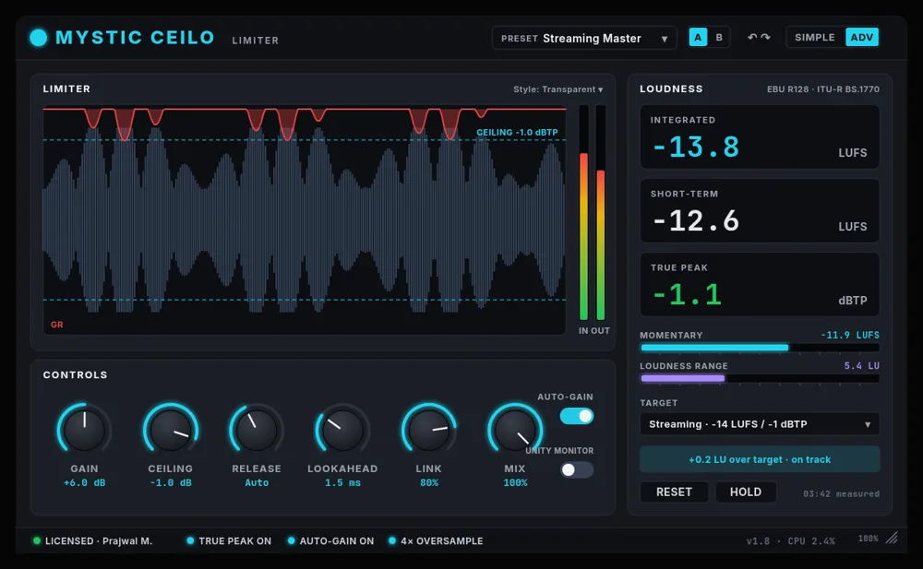Click the True Peak -1.1 dBTP readout

click(x=760, y=285)
